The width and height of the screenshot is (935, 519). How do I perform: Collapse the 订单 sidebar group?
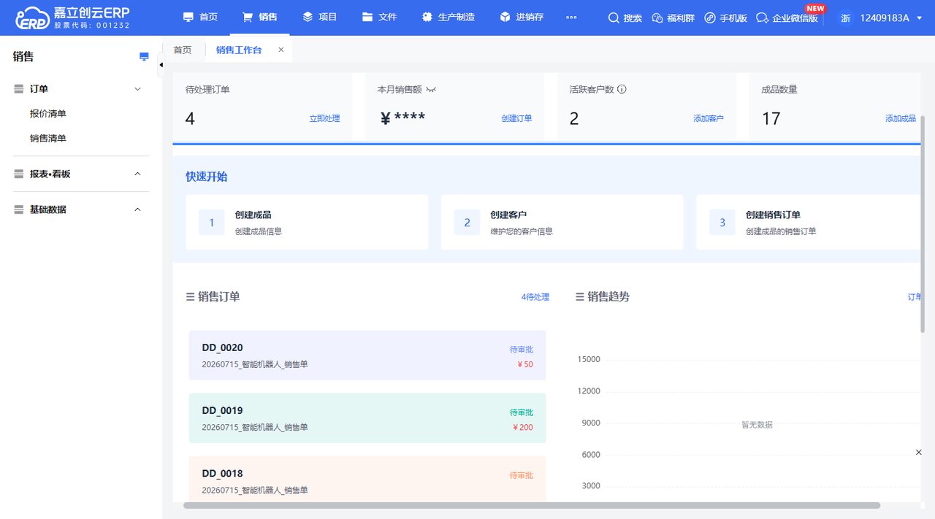click(137, 89)
